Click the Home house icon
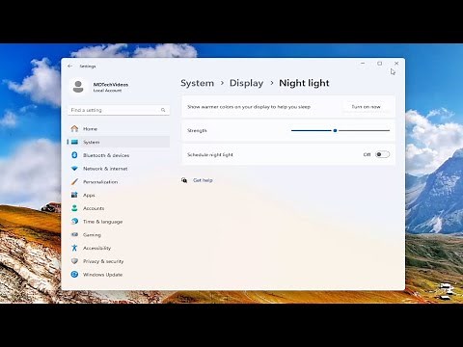The height and width of the screenshot is (347, 463). [x=74, y=129]
